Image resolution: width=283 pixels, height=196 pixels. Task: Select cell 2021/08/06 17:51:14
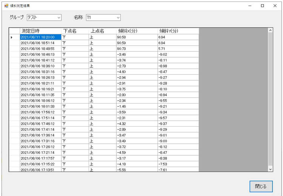[x=41, y=118]
